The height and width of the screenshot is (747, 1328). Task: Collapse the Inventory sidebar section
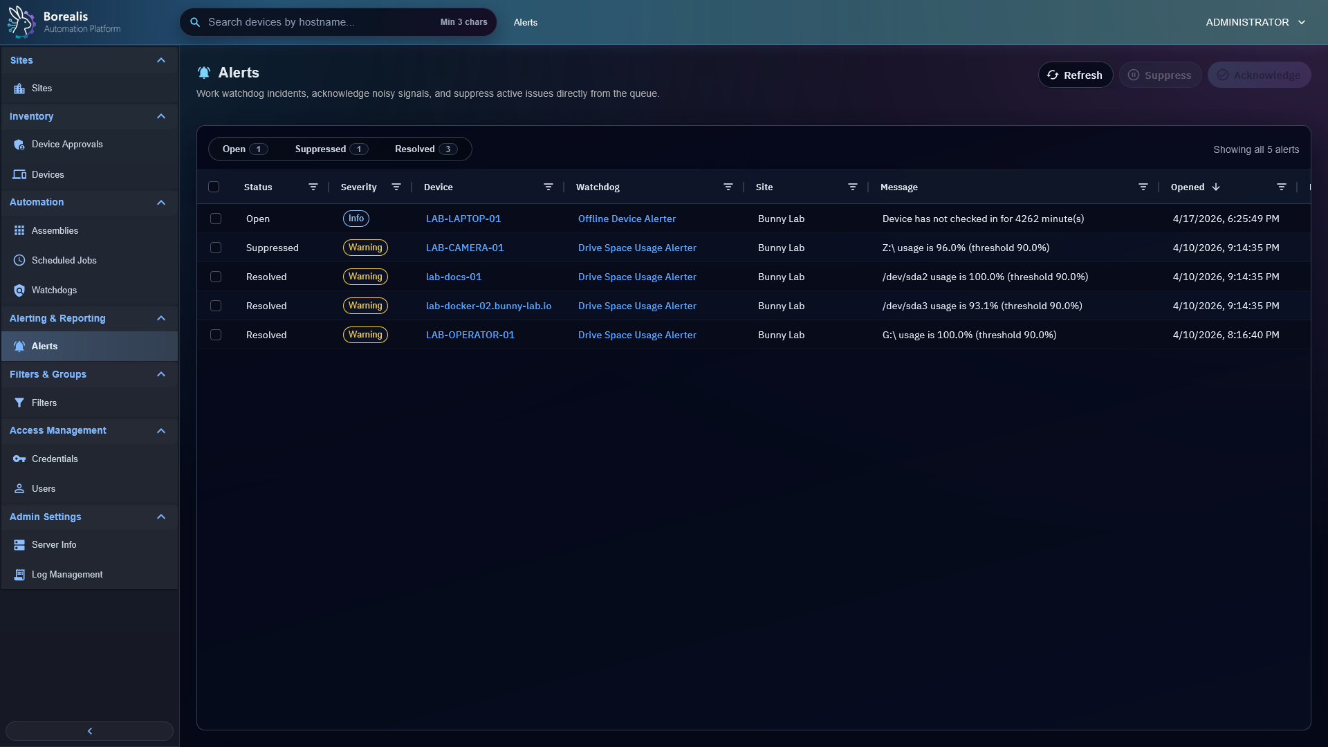coord(161,116)
